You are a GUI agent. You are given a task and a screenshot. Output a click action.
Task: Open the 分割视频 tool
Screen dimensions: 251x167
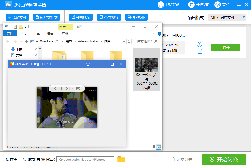pos(81,17)
